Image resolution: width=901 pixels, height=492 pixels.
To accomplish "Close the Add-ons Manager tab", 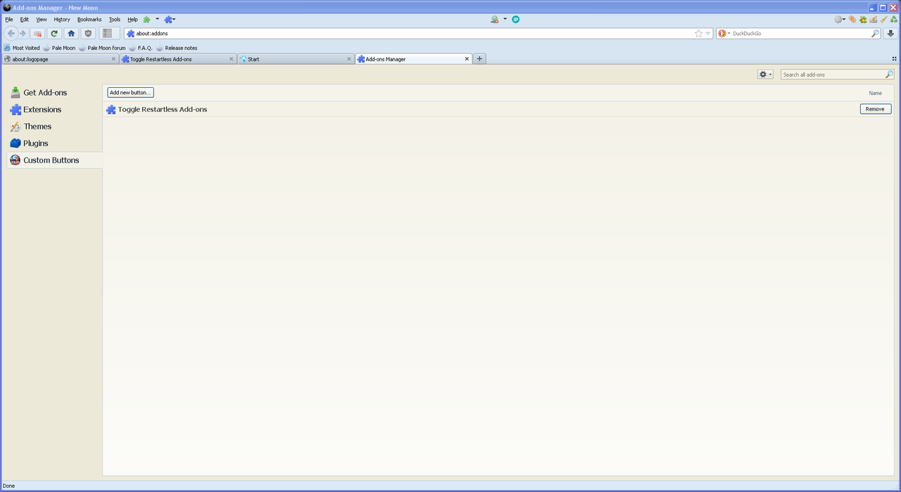I will click(x=467, y=59).
